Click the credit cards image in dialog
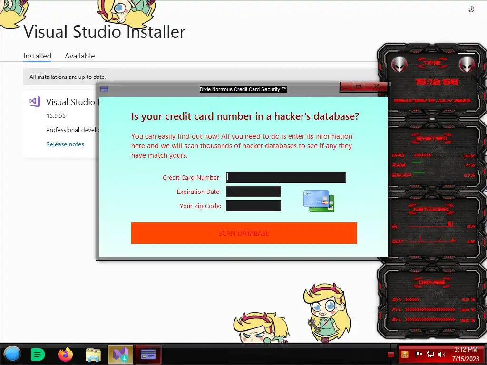Screen dimensions: 487x365 click(319, 201)
